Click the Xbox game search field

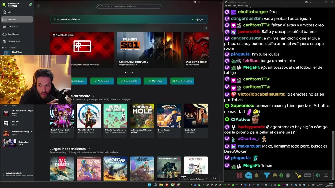[129, 6]
